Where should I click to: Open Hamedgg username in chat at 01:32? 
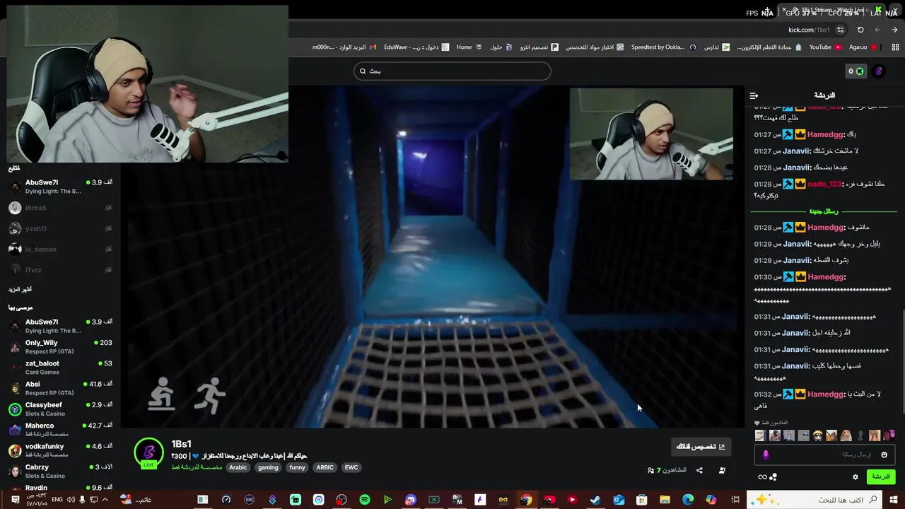[827, 394]
